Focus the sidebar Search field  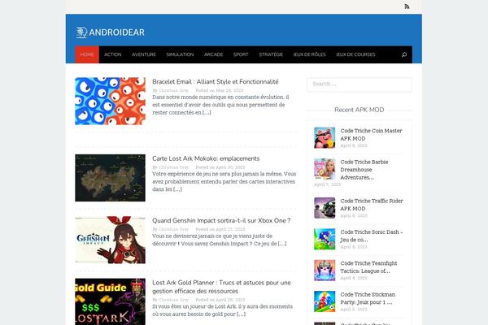coord(359,84)
